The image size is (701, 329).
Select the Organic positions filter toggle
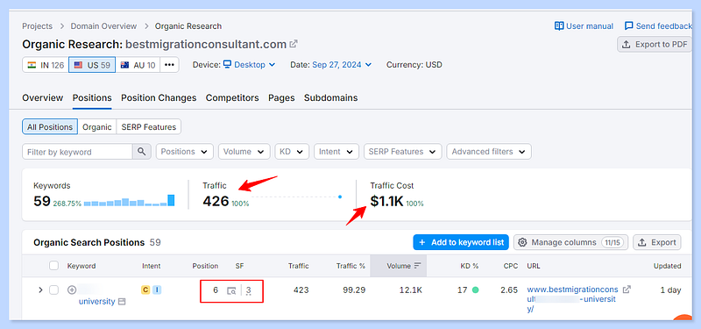(x=97, y=126)
